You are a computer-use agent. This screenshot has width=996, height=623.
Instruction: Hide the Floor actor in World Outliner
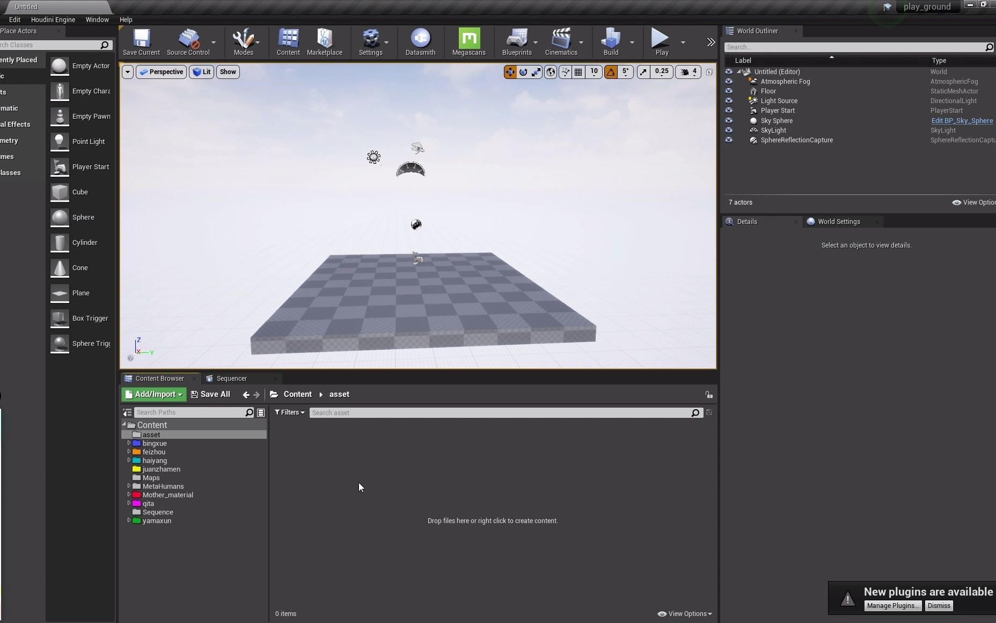coord(729,91)
